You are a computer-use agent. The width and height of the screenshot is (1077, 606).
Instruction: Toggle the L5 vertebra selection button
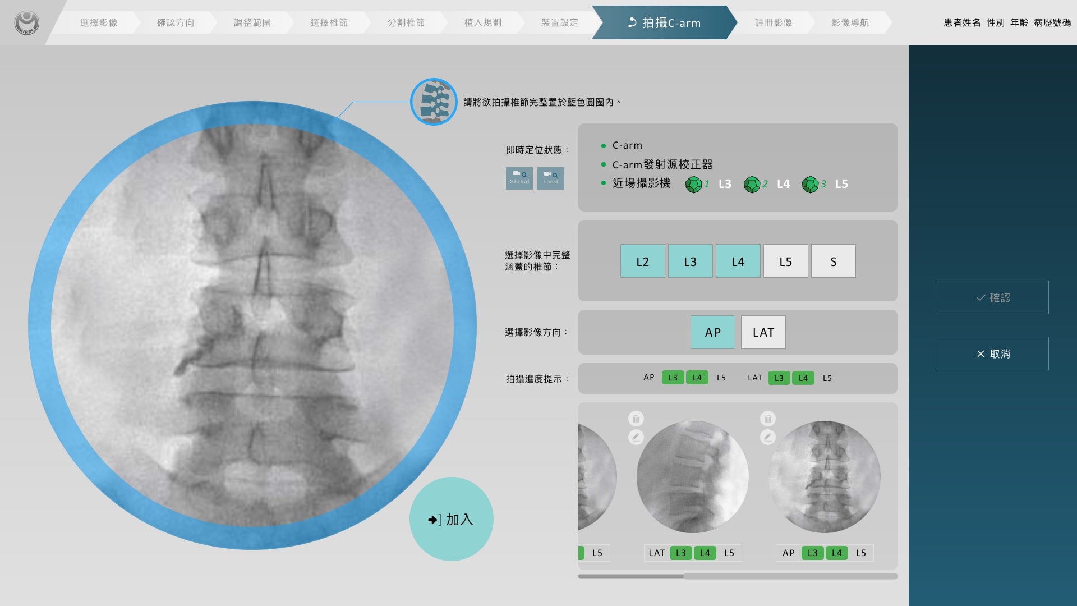pos(785,261)
